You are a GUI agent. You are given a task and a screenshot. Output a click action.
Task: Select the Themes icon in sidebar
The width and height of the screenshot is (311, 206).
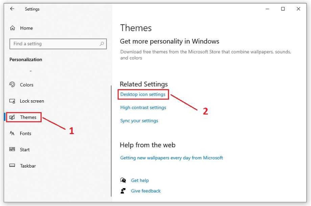tap(12, 117)
